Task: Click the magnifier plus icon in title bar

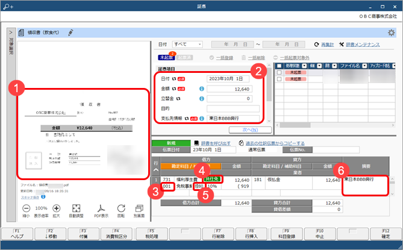Action: (x=8, y=7)
